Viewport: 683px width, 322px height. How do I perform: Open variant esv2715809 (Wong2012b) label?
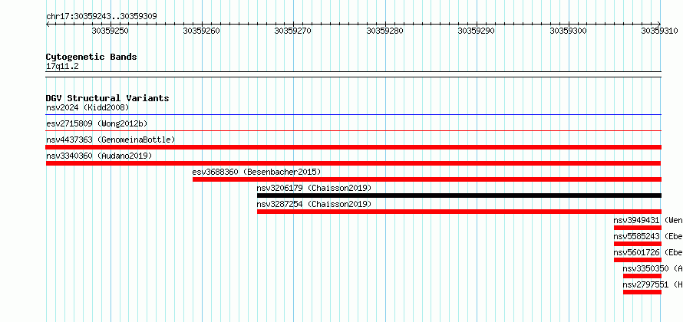97,123
